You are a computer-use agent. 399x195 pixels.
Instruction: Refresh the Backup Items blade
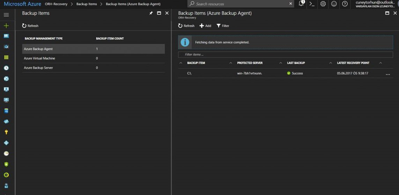pos(30,26)
